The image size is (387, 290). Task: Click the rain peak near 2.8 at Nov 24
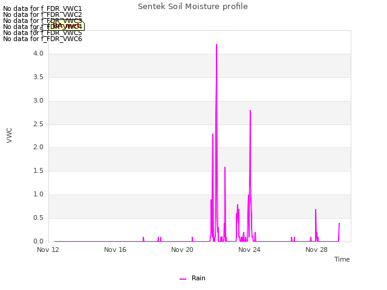(x=250, y=111)
